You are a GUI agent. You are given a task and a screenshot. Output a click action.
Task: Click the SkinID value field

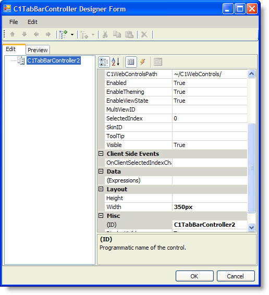pos(210,127)
